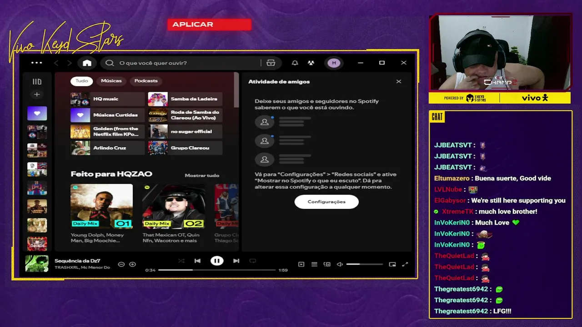Toggle the friend activity icon

pyautogui.click(x=311, y=63)
